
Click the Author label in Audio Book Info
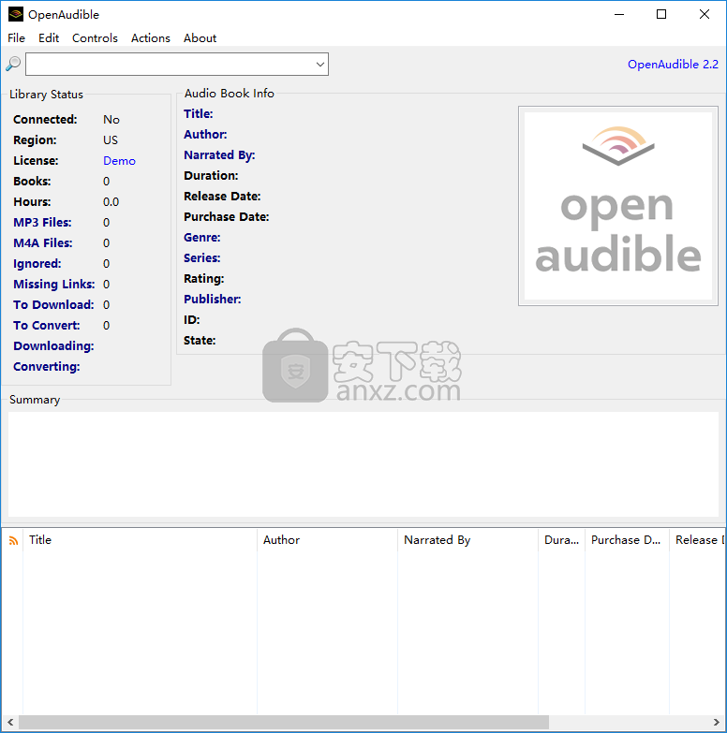click(x=205, y=134)
